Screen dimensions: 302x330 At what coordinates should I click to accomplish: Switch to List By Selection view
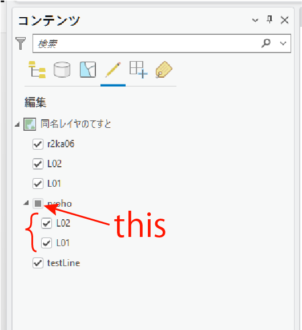coord(88,70)
